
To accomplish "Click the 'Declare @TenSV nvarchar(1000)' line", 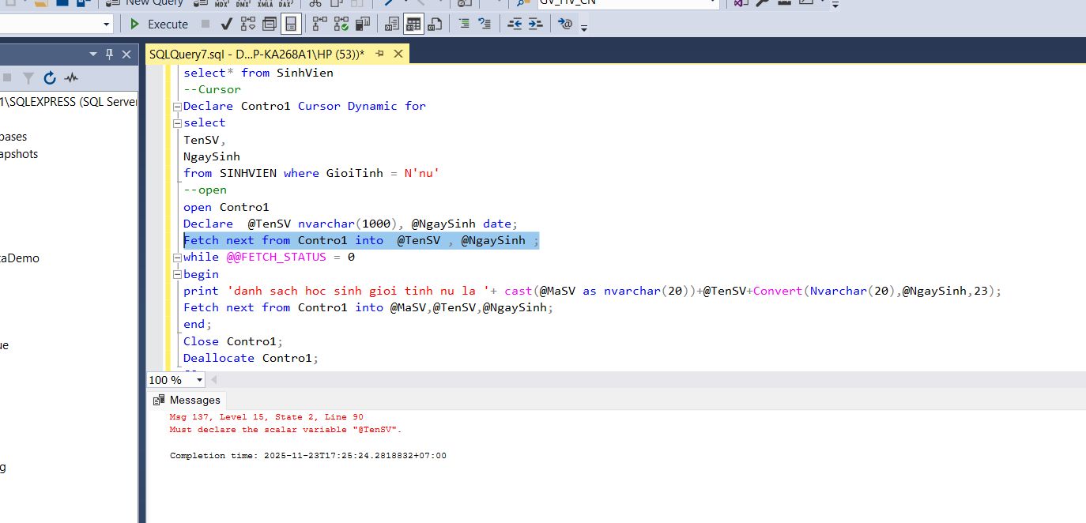I will pos(350,224).
